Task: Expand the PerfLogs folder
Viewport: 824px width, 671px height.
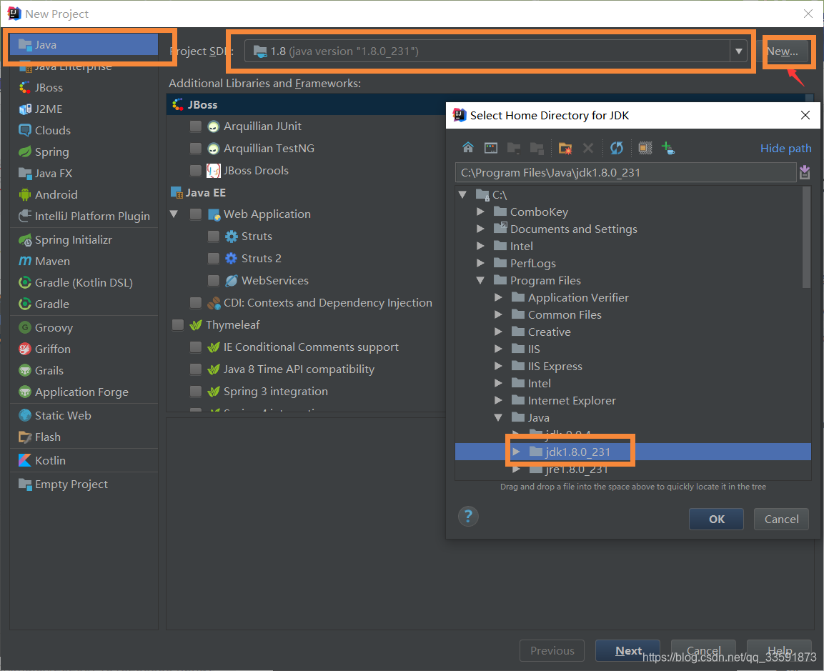Action: click(480, 263)
